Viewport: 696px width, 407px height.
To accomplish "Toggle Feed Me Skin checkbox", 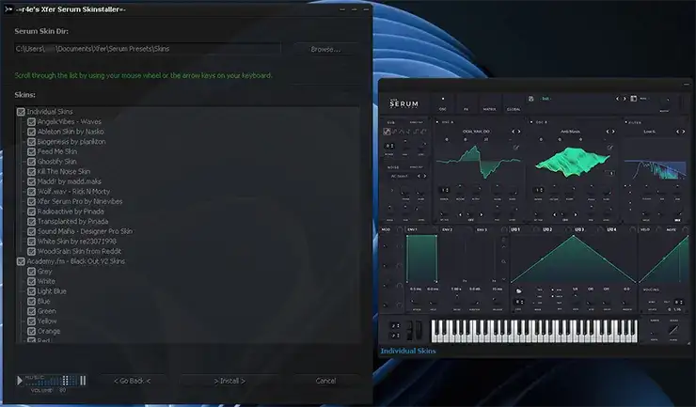I will pyautogui.click(x=31, y=151).
